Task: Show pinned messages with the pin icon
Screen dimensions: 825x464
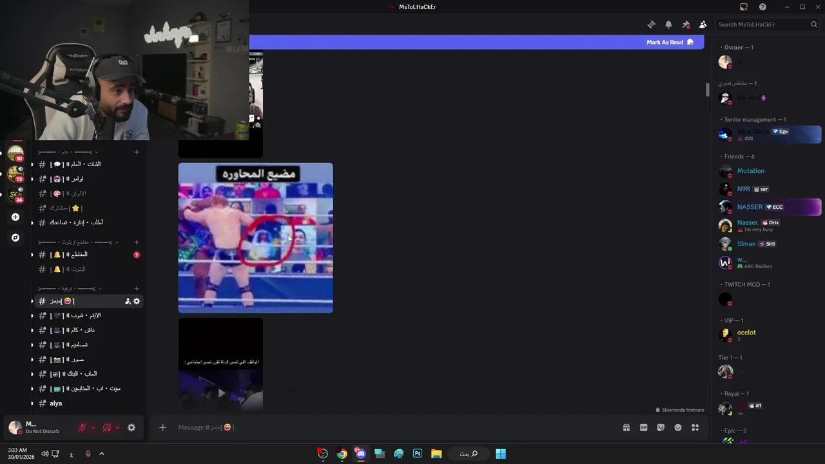Action: pyautogui.click(x=686, y=24)
